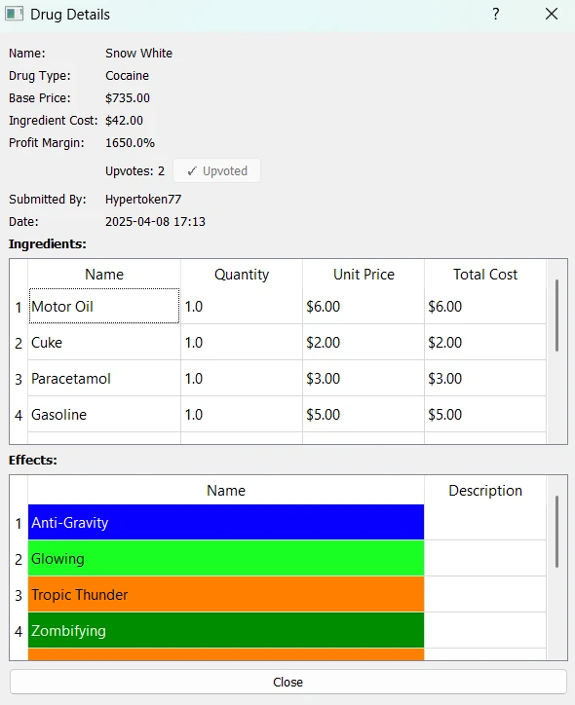Select the Motor Oil ingredient cell
The image size is (575, 705).
pos(104,306)
